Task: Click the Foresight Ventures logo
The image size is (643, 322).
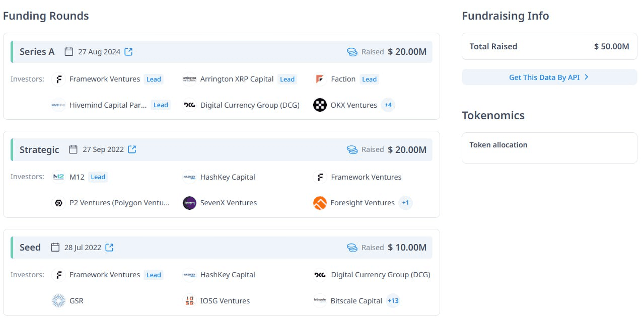Action: (320, 203)
